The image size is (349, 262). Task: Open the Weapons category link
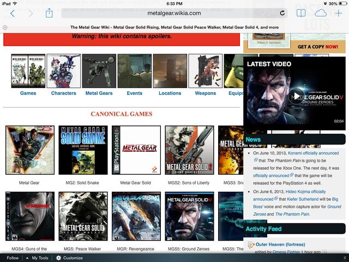coord(205,93)
